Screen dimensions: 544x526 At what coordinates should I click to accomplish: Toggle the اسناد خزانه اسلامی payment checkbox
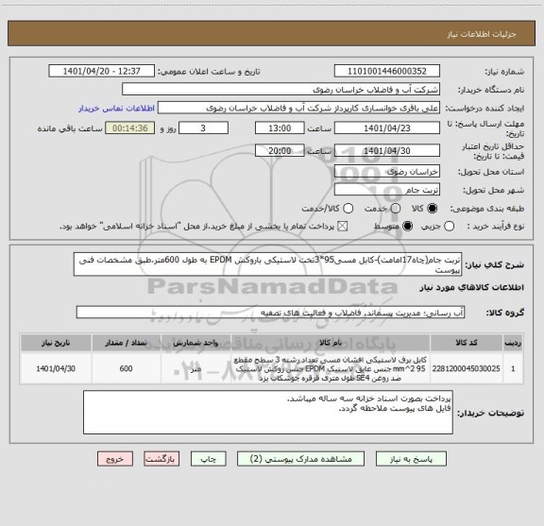click(343, 227)
